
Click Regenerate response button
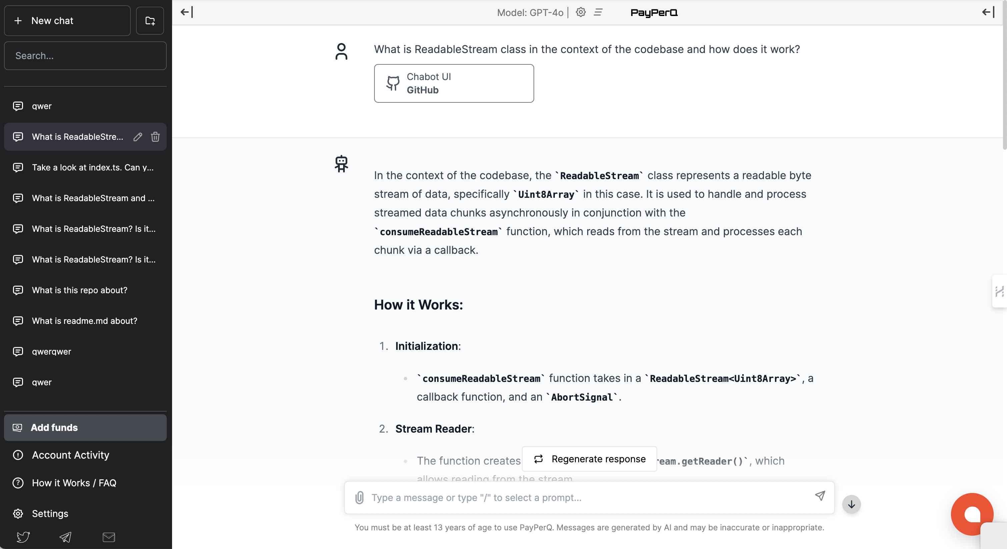click(x=589, y=459)
